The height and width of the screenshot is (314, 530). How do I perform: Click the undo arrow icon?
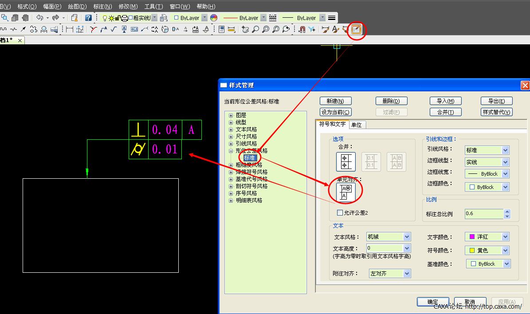coord(40,18)
